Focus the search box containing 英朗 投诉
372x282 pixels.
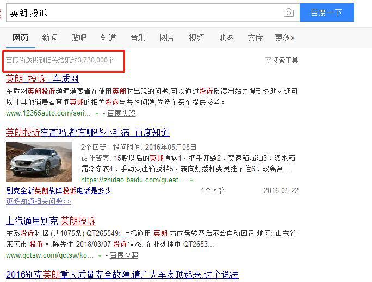[145, 12]
